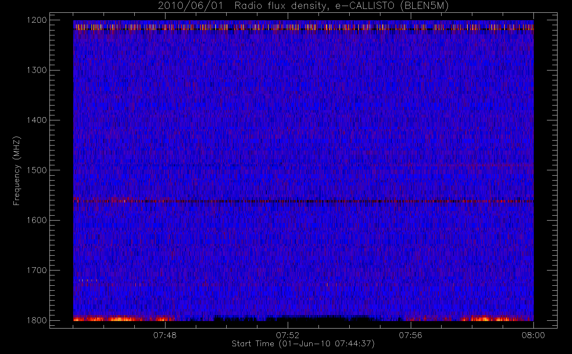Click the 'Start Time (01-Jun-10 07:44:37)' label

(303, 344)
